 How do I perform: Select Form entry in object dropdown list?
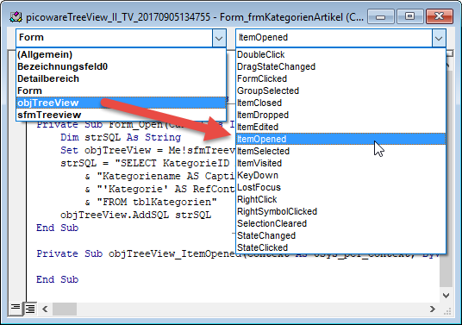click(x=121, y=91)
